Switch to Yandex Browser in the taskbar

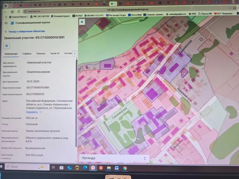tap(93, 168)
